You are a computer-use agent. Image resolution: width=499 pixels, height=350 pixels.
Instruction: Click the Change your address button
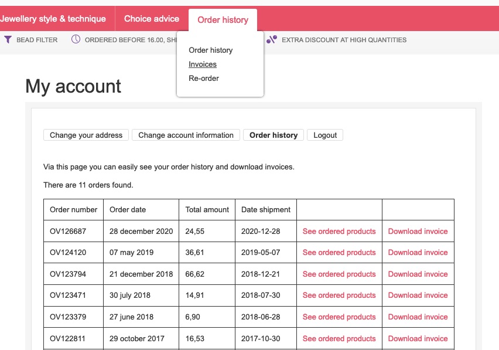tap(86, 135)
